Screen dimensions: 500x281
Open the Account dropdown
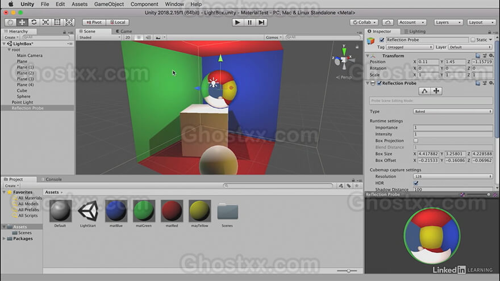coord(412,22)
